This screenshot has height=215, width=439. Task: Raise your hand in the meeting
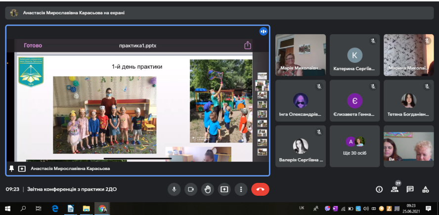pos(208,189)
